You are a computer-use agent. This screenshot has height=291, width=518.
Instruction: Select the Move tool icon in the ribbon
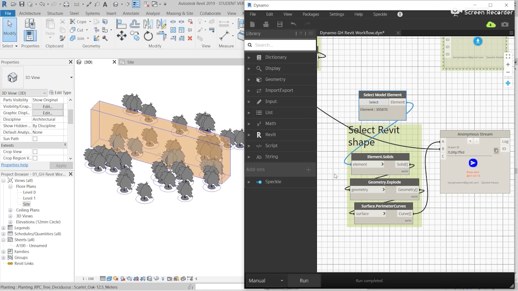(x=121, y=36)
